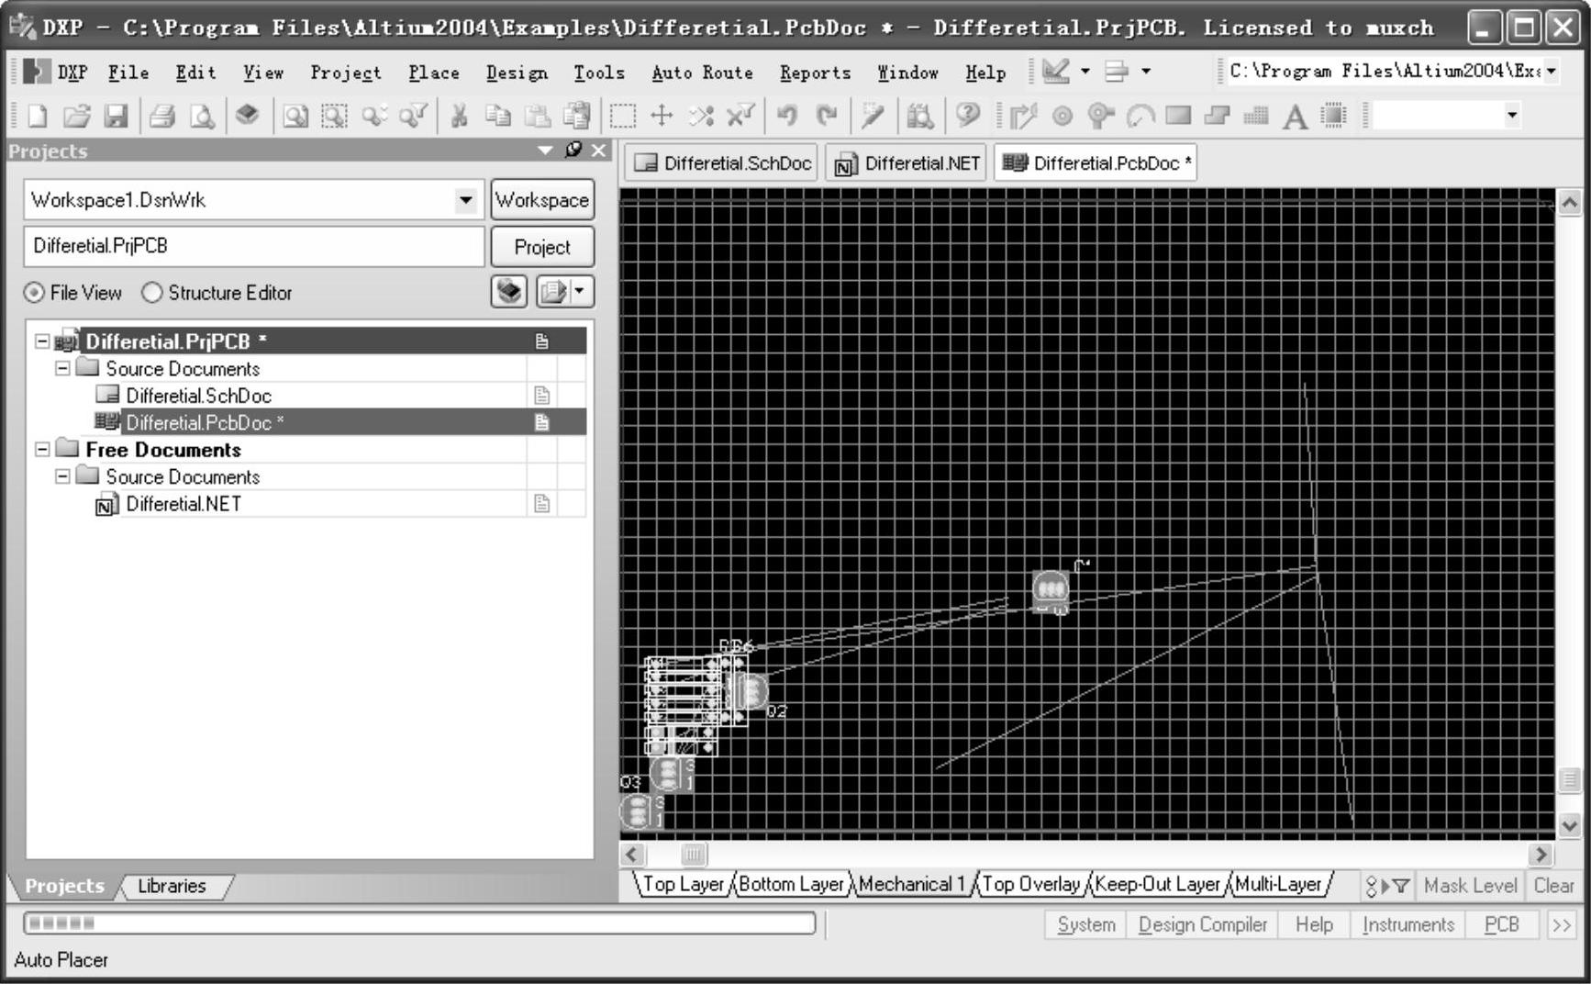Click the binoculars Browse icon
Viewport: 1591px width, 984px height.
tap(919, 116)
